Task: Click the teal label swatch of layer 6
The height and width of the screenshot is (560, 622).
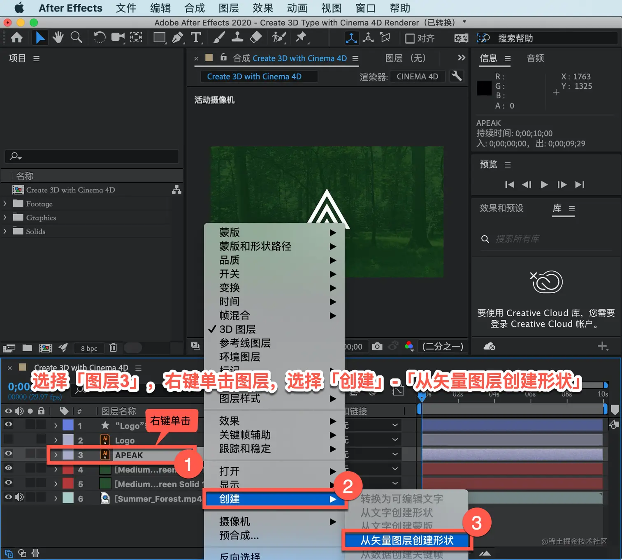Action: point(68,498)
